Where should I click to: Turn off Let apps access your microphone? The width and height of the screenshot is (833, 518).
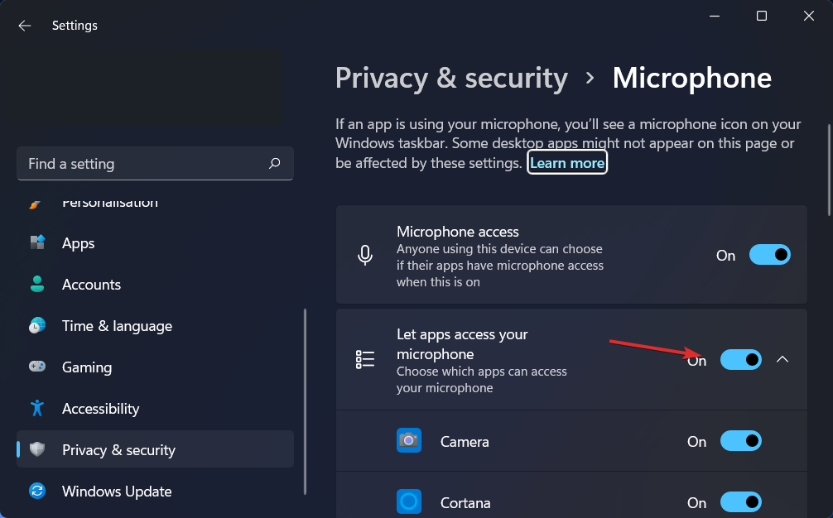click(740, 359)
